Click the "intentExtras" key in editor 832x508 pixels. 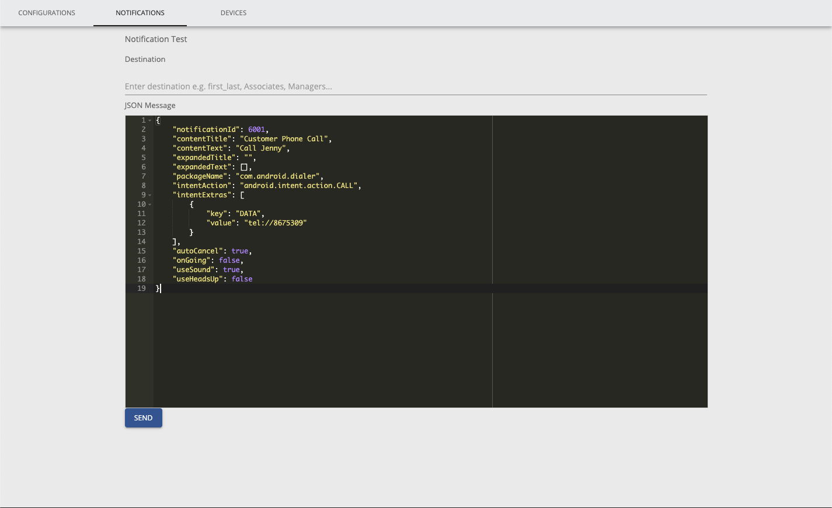point(202,195)
